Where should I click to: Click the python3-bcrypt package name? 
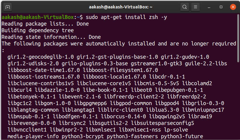[83, 136]
